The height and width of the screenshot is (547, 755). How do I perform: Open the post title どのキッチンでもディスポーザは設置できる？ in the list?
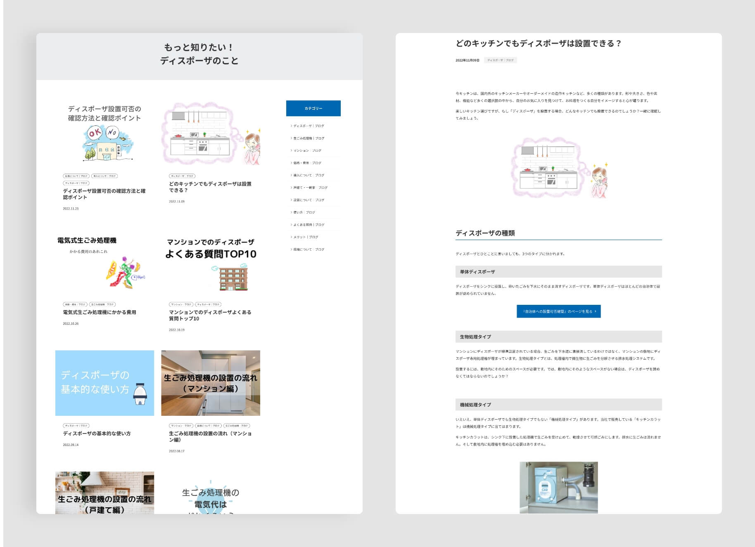(x=210, y=187)
